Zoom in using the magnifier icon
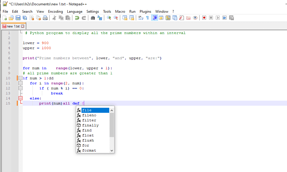Screen dimensions: 287x172 point(110,18)
